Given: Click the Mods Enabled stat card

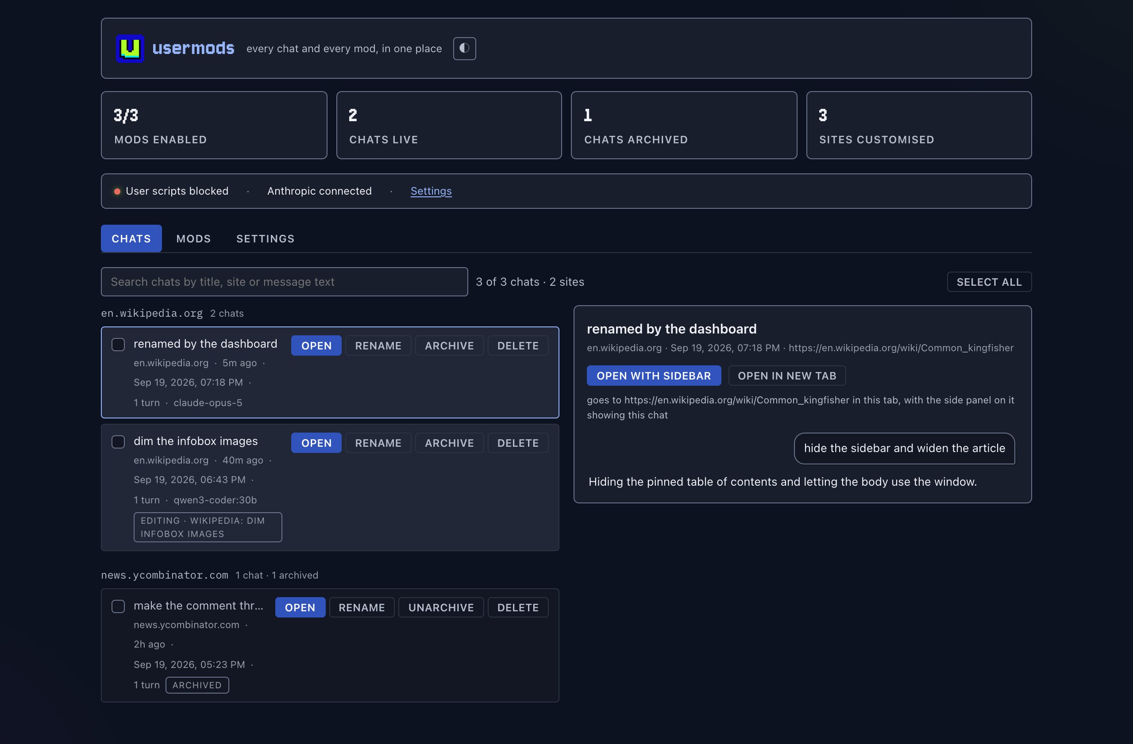Looking at the screenshot, I should [x=214, y=125].
